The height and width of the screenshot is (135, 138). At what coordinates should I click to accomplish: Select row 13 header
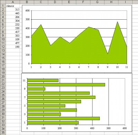coord(3,51)
